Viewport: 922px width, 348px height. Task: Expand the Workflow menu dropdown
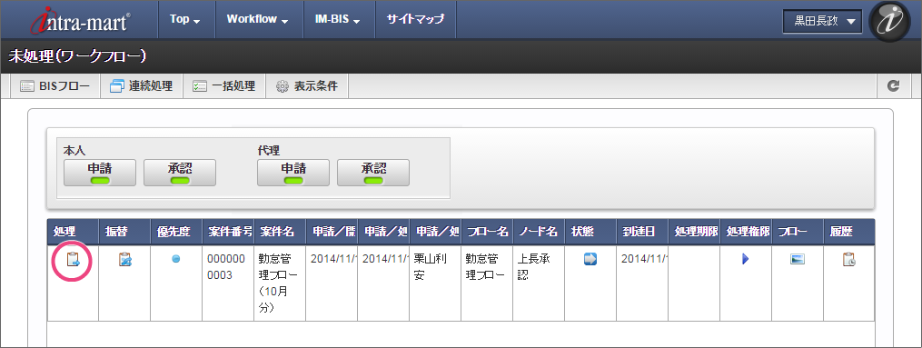(258, 19)
